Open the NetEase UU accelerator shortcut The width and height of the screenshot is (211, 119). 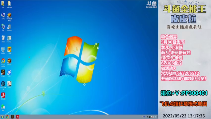tap(3, 85)
